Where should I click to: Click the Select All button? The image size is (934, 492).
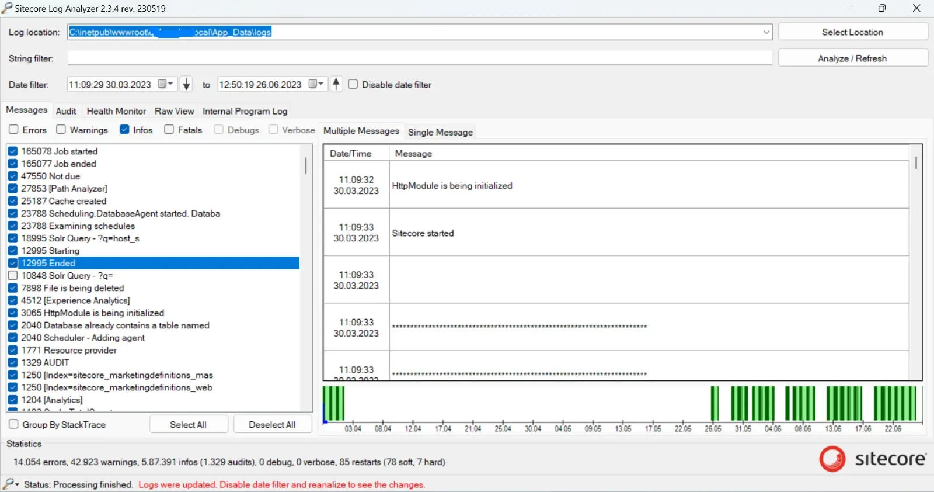189,425
